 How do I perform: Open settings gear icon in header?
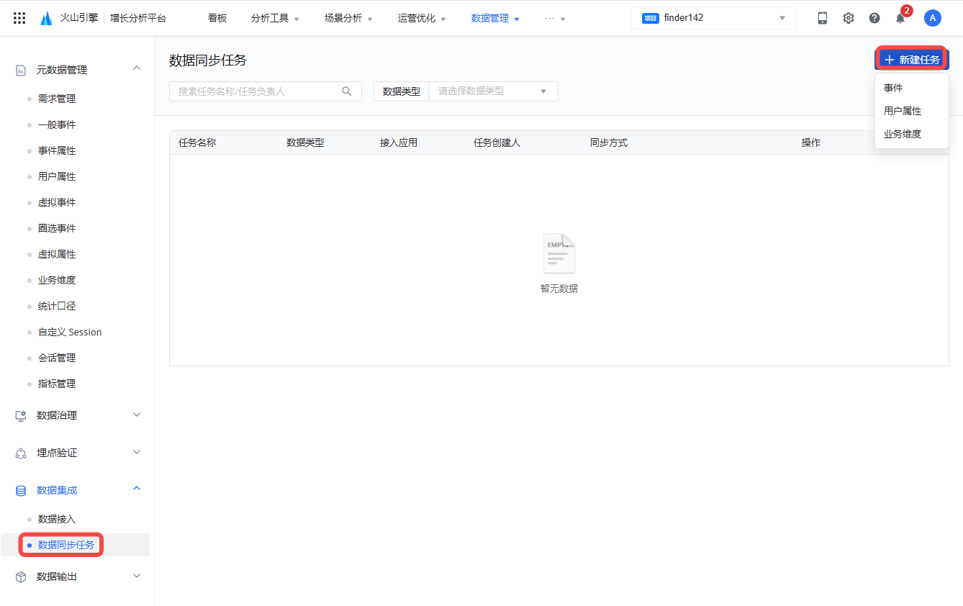[849, 18]
